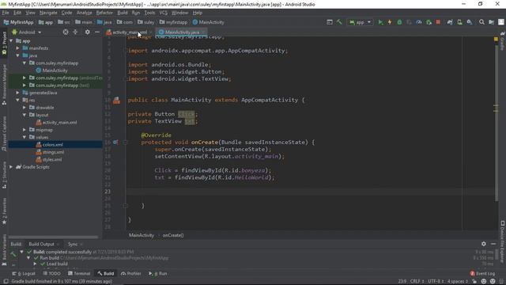Toggle read-only lock icon in status bar
Screen dimensions: 506x285
coord(474,281)
